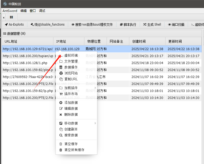Click update time 2024/11/07 09:49:39

click(x=183, y=84)
